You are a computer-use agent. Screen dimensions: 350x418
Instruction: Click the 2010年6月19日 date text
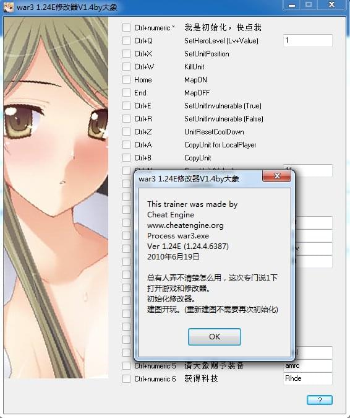click(x=173, y=257)
